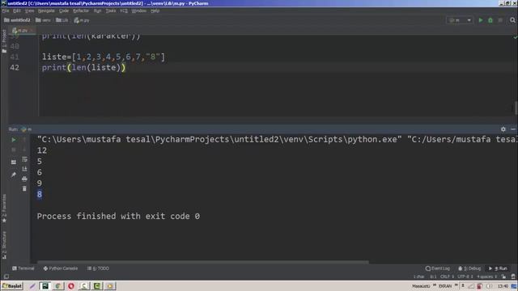Toggle soft-wrap icon in Run panel

pos(24,159)
